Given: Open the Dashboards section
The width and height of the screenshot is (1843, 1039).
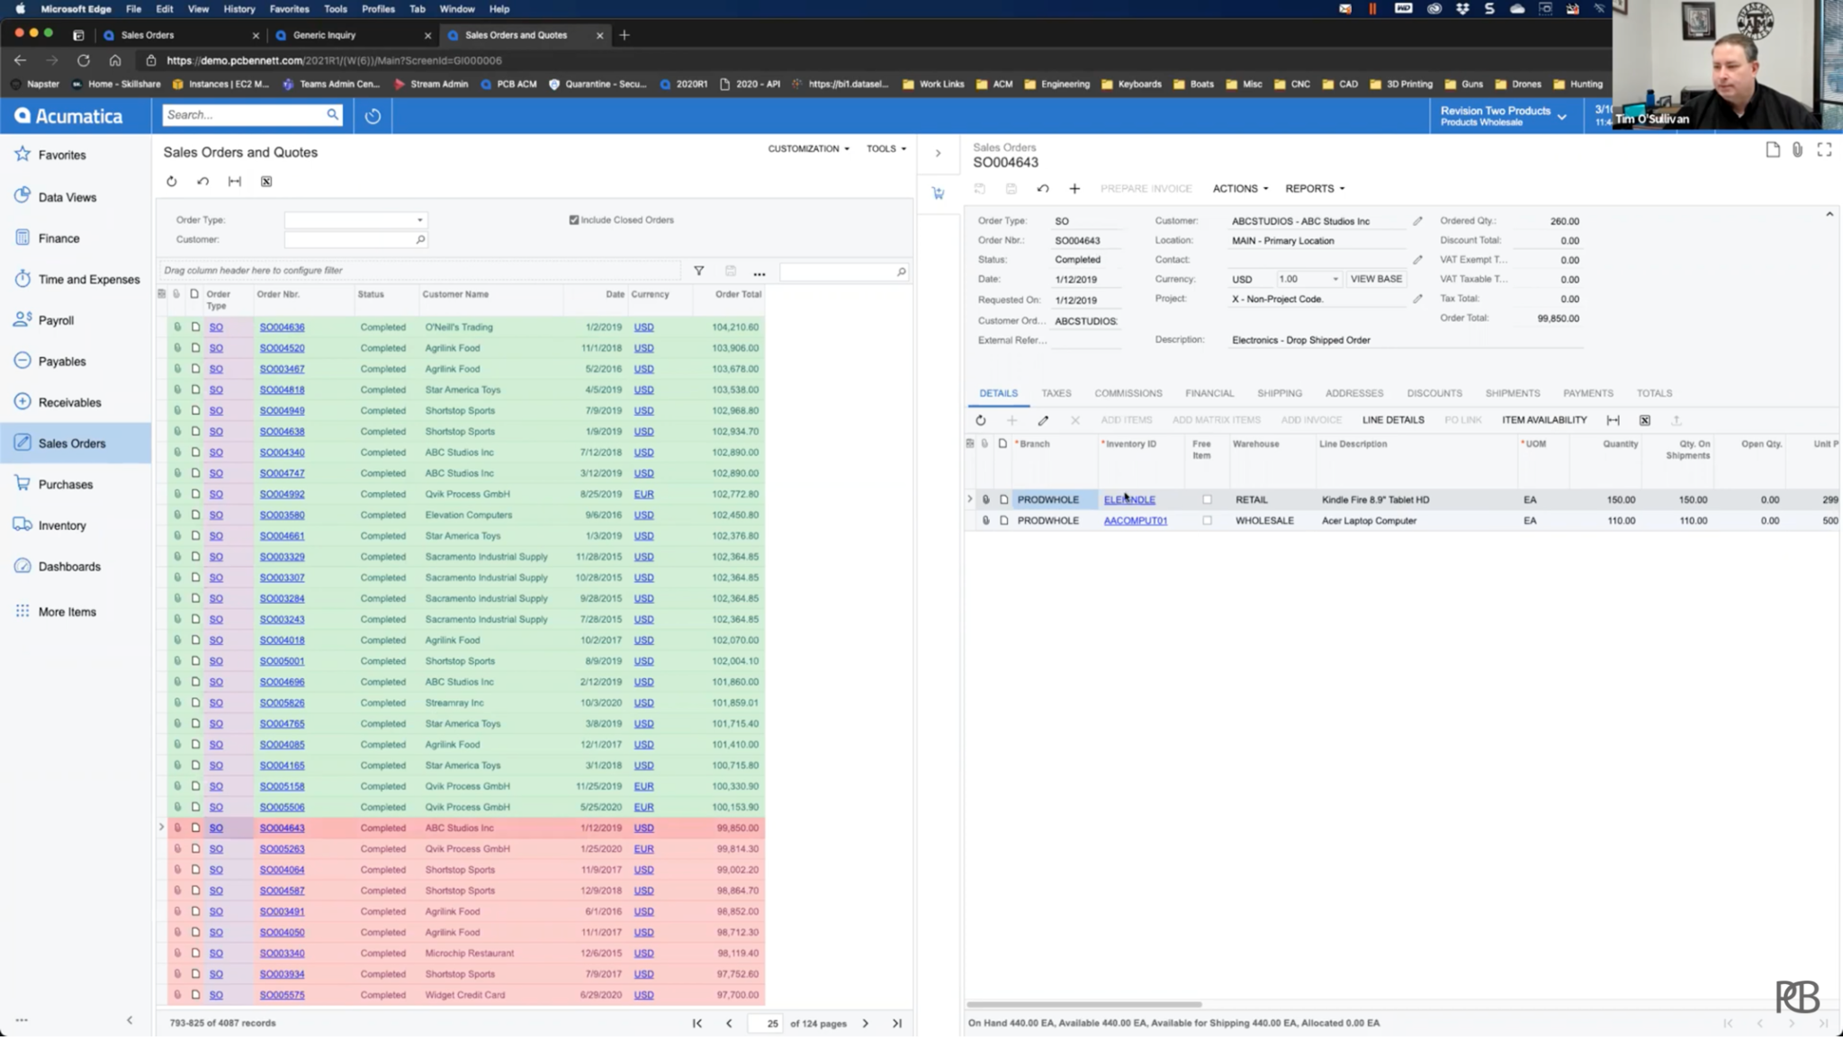Looking at the screenshot, I should tap(69, 566).
